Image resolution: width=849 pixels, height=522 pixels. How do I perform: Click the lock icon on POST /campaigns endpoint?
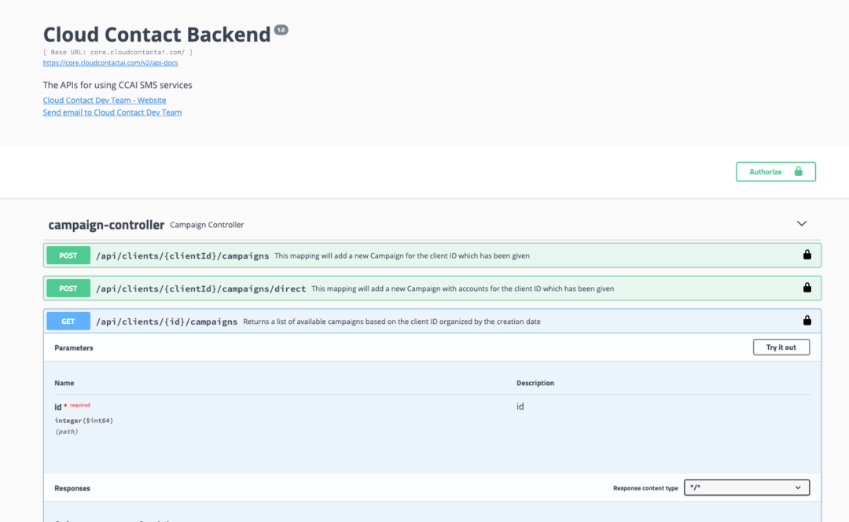tap(807, 255)
